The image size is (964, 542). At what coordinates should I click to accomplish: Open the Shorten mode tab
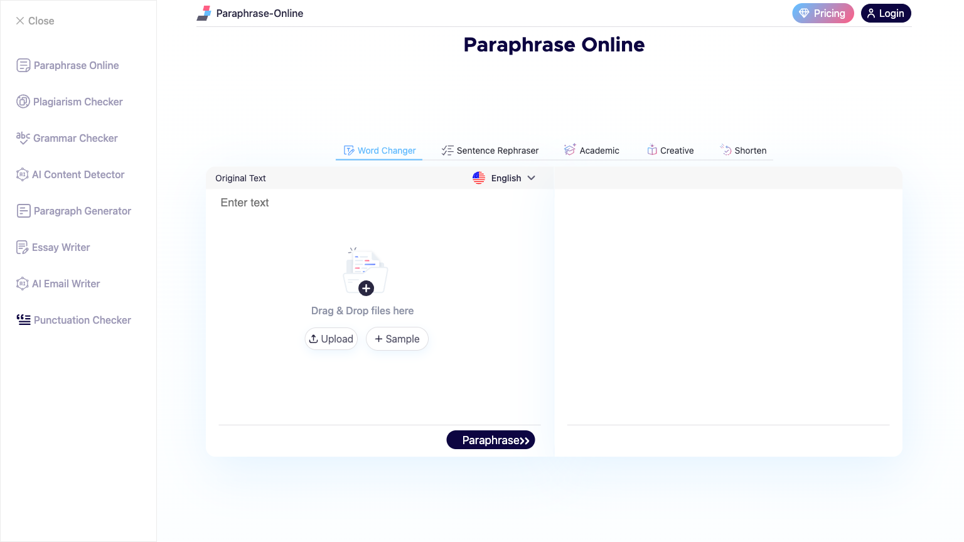pos(743,150)
